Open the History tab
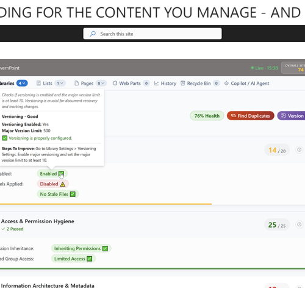The image size is (305, 305). point(165,84)
